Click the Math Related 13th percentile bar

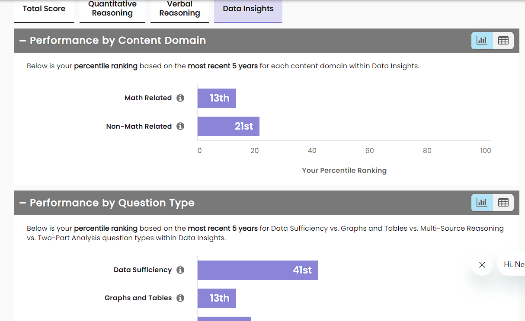pos(217,98)
